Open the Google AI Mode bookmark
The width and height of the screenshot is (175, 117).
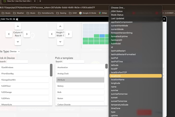87,13
